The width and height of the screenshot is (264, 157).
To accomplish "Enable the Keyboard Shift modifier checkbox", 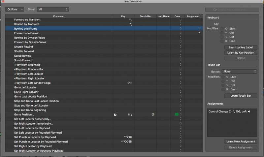I will 222,29.
